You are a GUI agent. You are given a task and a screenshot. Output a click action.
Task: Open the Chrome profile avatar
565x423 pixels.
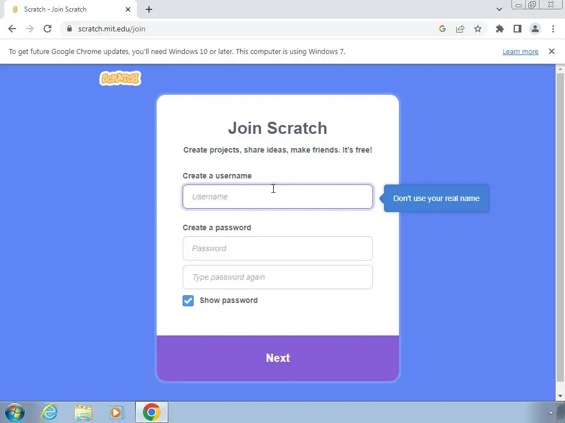(535, 29)
